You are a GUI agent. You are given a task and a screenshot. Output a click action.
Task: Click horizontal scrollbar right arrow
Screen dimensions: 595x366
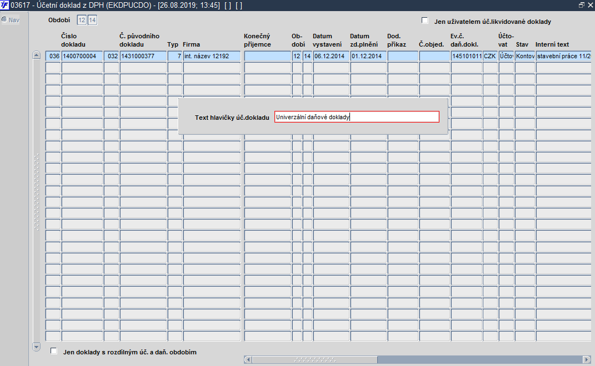pyautogui.click(x=587, y=359)
